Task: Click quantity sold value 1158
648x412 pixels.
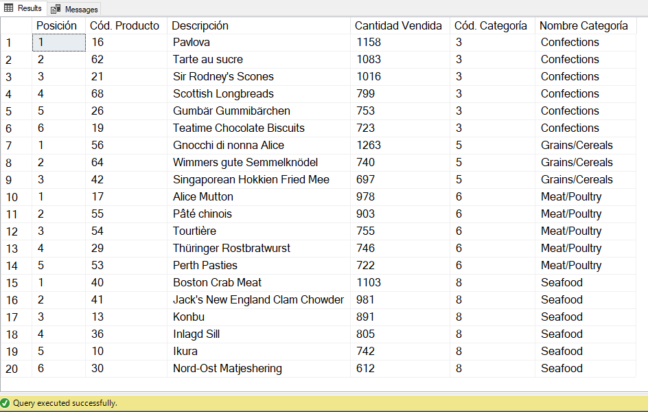Action: (x=400, y=42)
